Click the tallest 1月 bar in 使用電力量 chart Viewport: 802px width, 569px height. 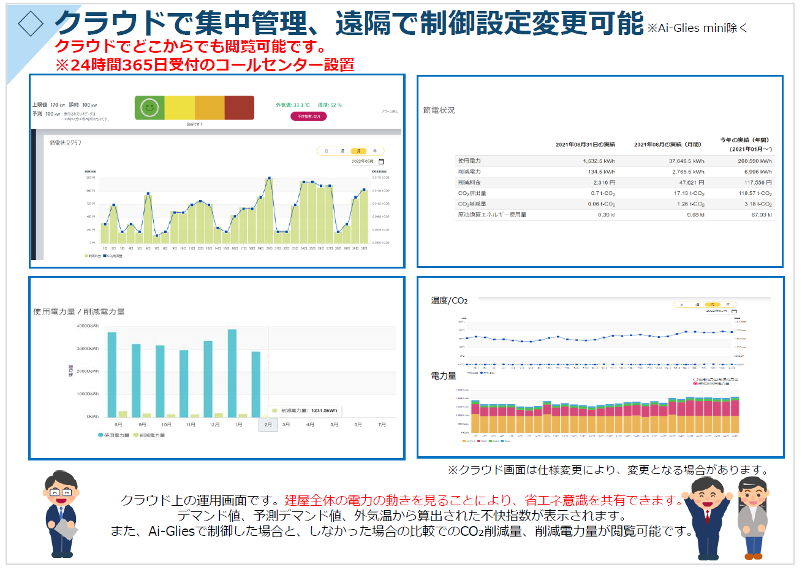click(x=232, y=373)
